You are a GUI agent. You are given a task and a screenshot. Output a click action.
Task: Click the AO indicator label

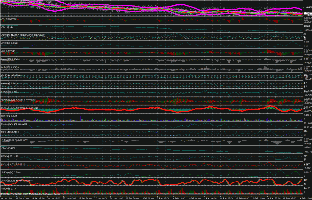(8, 51)
